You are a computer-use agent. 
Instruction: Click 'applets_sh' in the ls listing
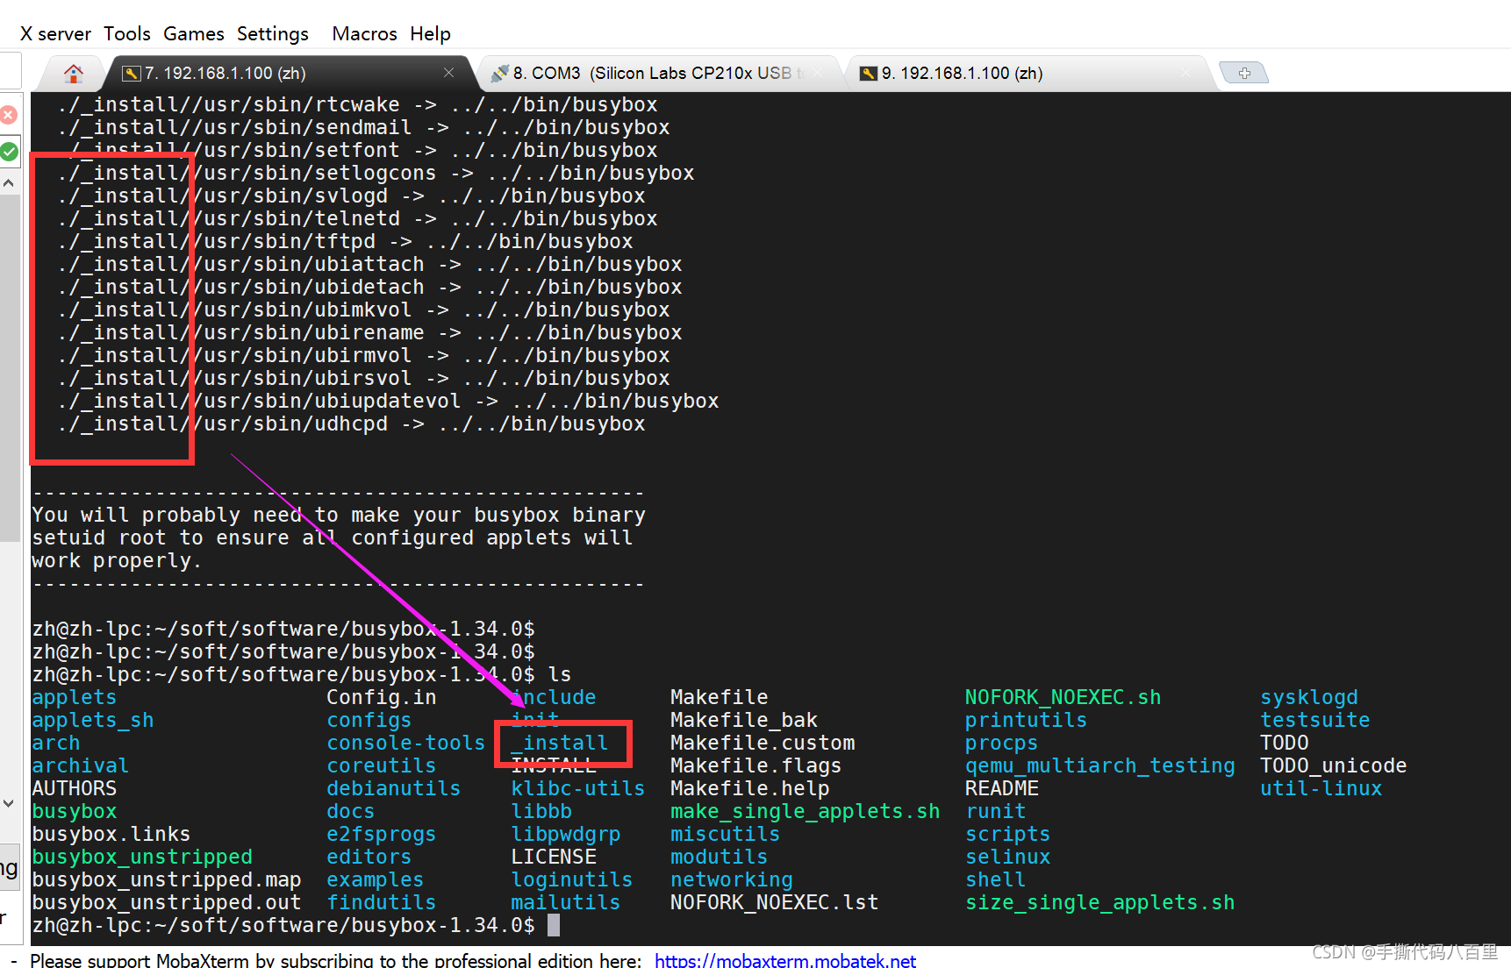click(92, 720)
